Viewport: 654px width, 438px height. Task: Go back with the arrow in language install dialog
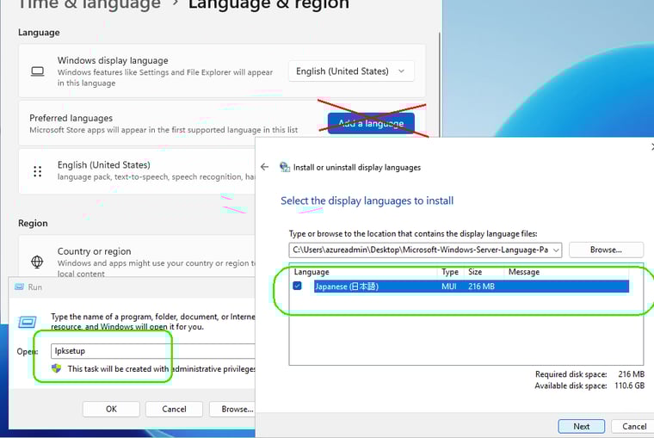click(x=264, y=167)
